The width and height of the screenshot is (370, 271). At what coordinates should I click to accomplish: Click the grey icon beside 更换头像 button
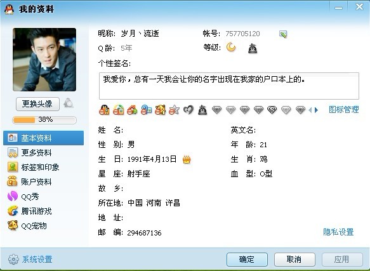[x=68, y=103]
